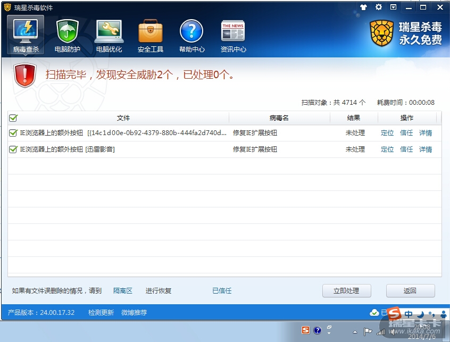Image resolution: width=450 pixels, height=342 pixels.
Task: Toggle the select-all checkbox in table header
Action: tap(13, 118)
